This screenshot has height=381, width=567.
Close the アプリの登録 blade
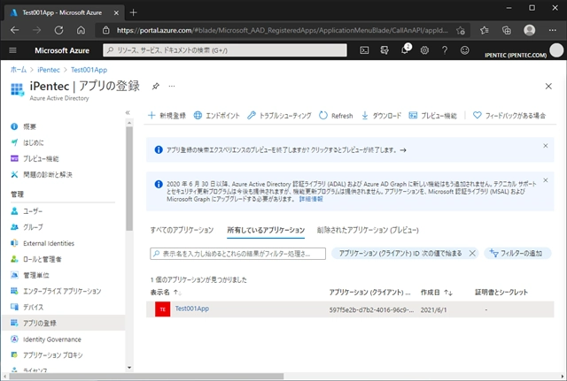point(548,87)
